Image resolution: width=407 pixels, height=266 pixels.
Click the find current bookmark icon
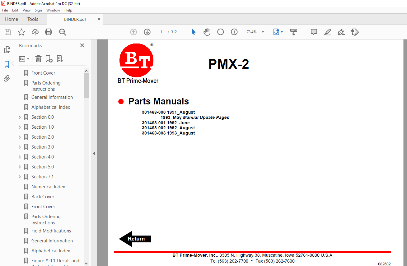point(60,59)
